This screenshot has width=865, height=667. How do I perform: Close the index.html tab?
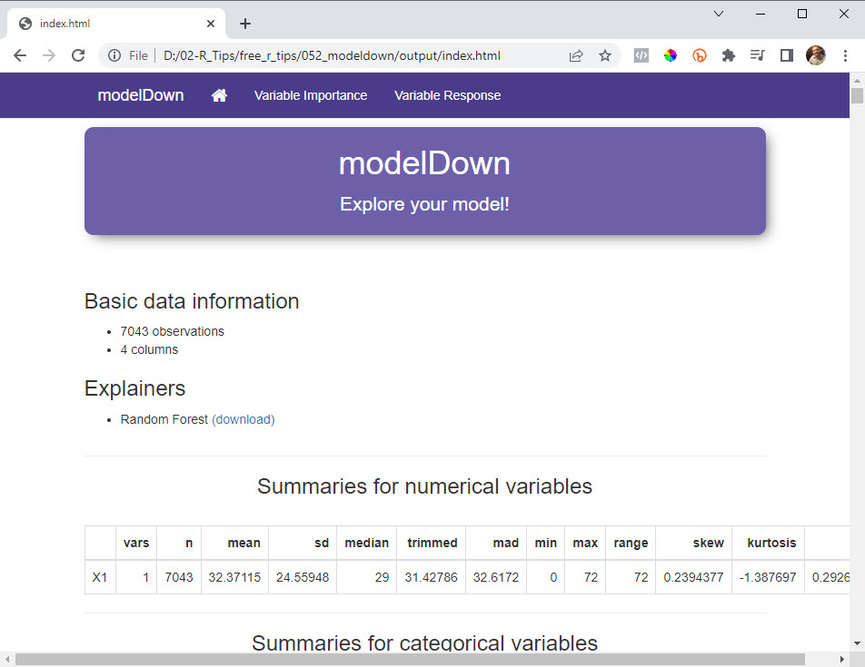211,24
